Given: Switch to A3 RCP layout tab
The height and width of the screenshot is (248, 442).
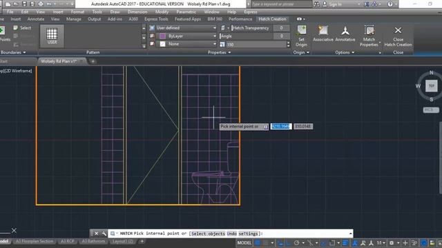Looking at the screenshot, I should pos(68,241).
